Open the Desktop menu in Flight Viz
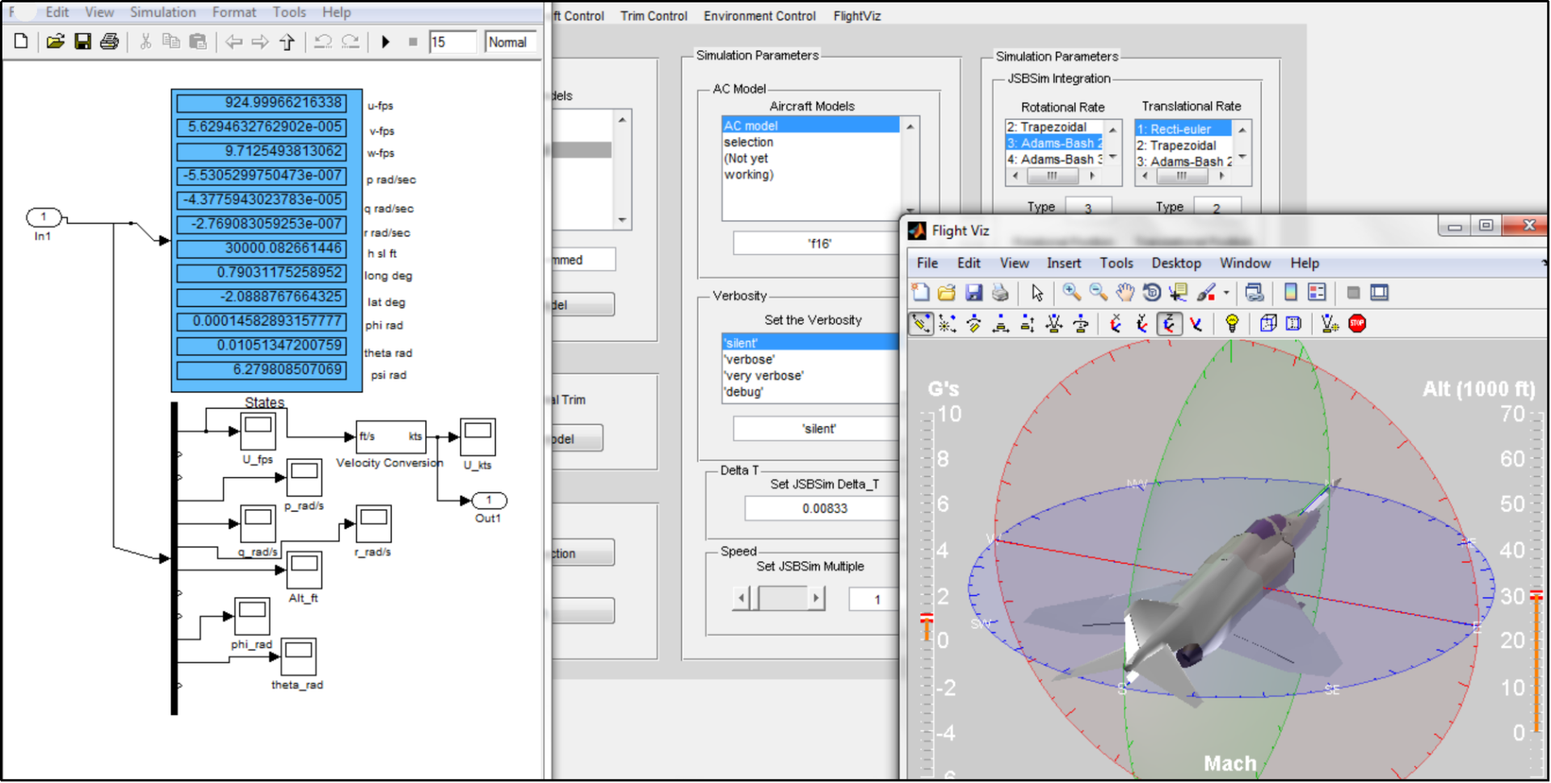This screenshot has height=783, width=1551. click(1176, 263)
